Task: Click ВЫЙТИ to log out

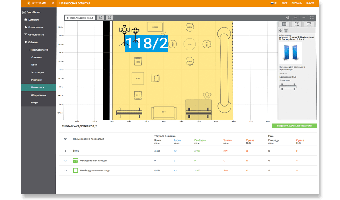Action: 310,3
